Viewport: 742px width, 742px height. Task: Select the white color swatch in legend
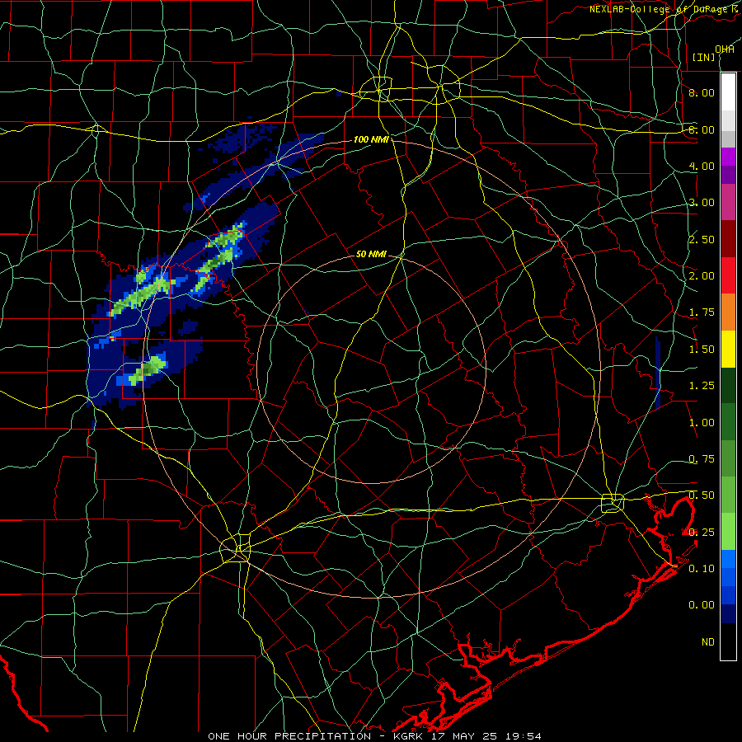728,92
